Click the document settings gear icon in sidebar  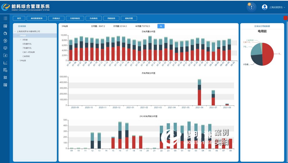[x=5, y=70]
